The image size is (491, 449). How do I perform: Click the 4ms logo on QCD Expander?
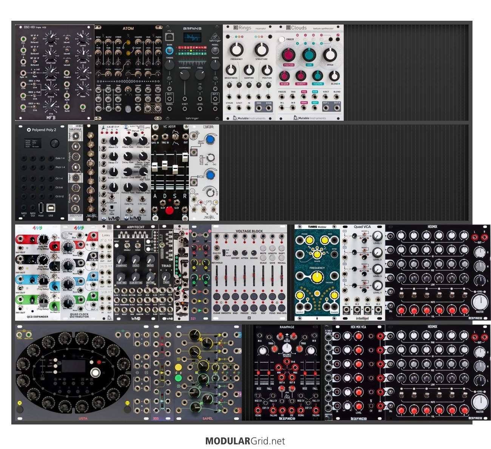(37, 228)
